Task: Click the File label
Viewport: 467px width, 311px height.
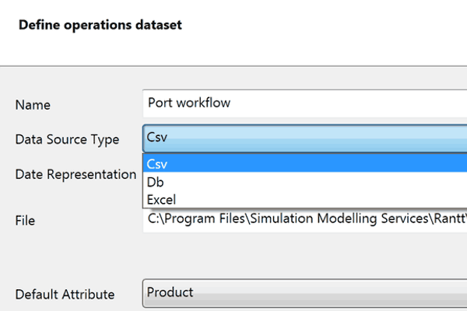Action: click(x=25, y=221)
